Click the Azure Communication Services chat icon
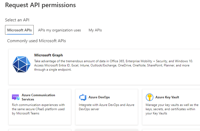200x131 pixels. click(16, 97)
